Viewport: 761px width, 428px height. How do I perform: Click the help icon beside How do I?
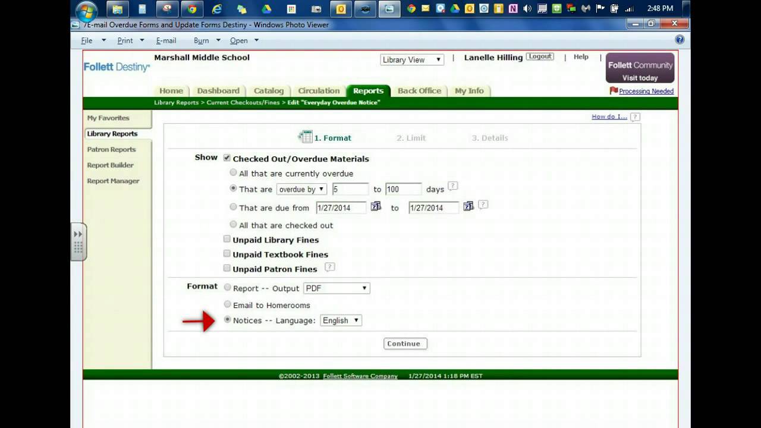point(635,117)
